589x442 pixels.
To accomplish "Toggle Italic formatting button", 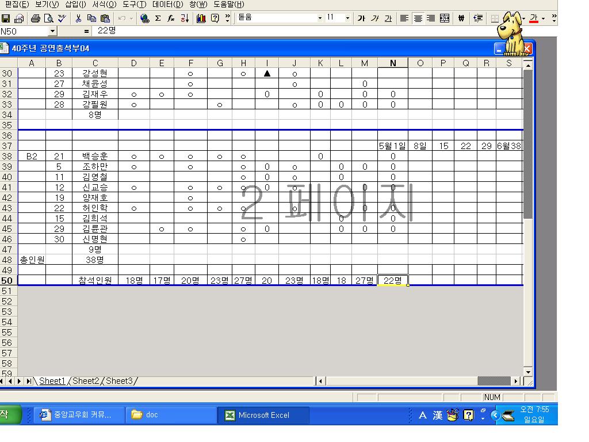I will click(374, 18).
